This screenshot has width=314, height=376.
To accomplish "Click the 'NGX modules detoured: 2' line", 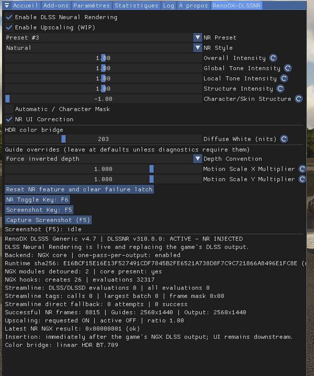I will click(x=83, y=272).
